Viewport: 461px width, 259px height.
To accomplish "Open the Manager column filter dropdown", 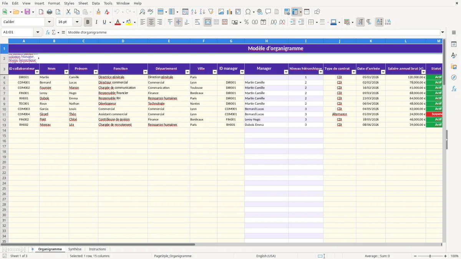I will (x=286, y=72).
